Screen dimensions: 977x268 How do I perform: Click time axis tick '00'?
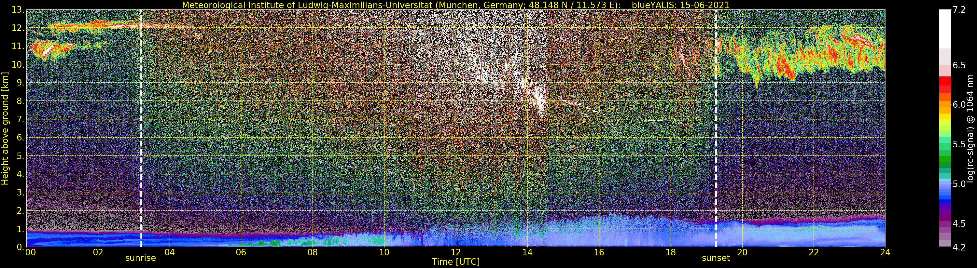[30, 252]
